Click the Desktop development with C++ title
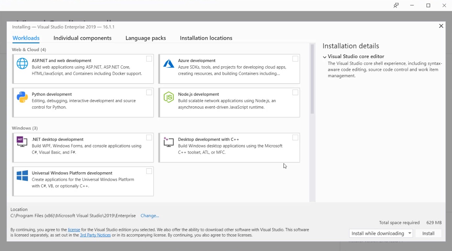The height and width of the screenshot is (251, 452). pyautogui.click(x=209, y=139)
